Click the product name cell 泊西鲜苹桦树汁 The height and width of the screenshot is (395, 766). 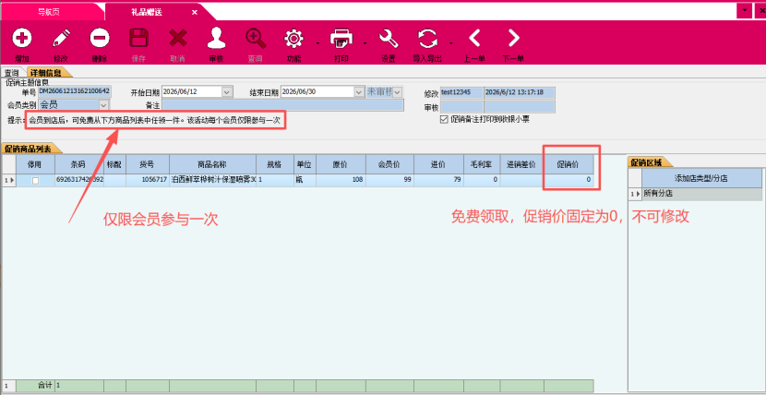coord(212,181)
